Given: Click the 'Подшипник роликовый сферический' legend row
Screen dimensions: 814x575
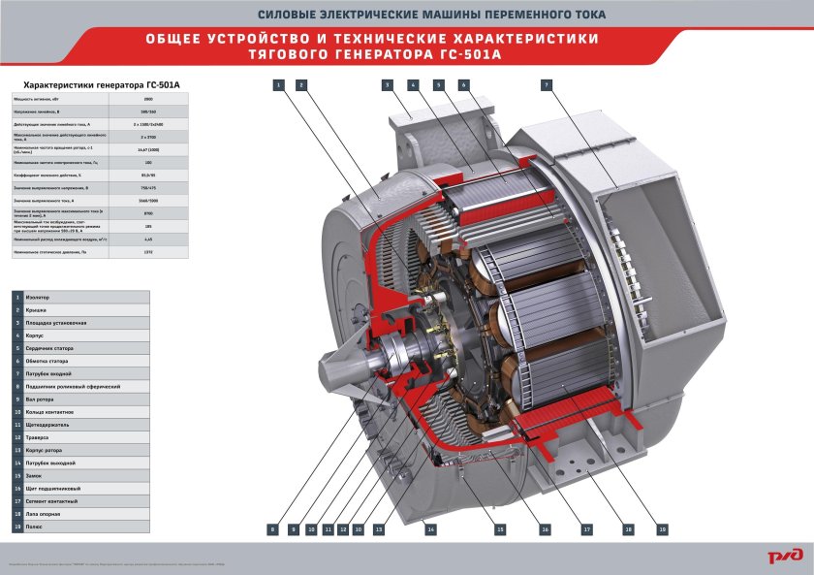Looking at the screenshot, I should 81,386.
